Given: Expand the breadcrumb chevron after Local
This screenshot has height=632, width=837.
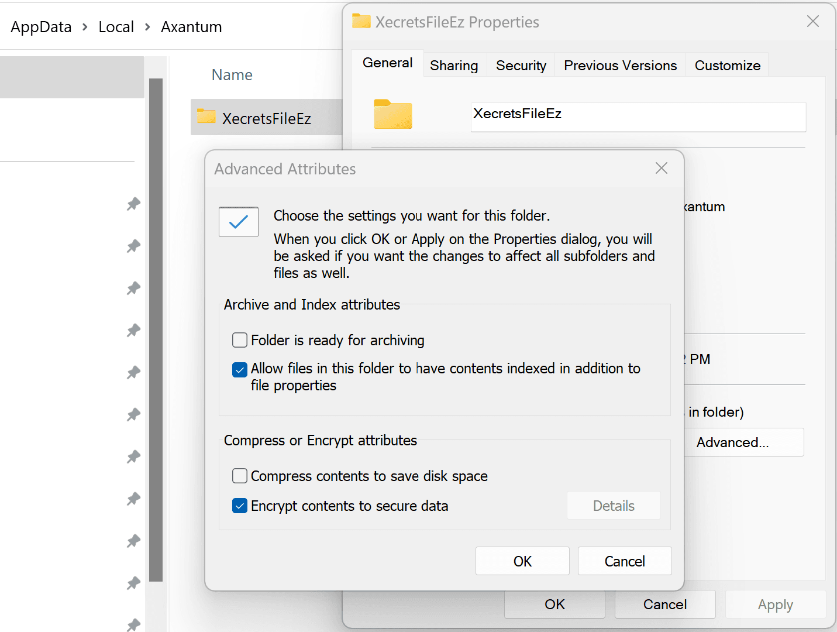Looking at the screenshot, I should tap(147, 26).
